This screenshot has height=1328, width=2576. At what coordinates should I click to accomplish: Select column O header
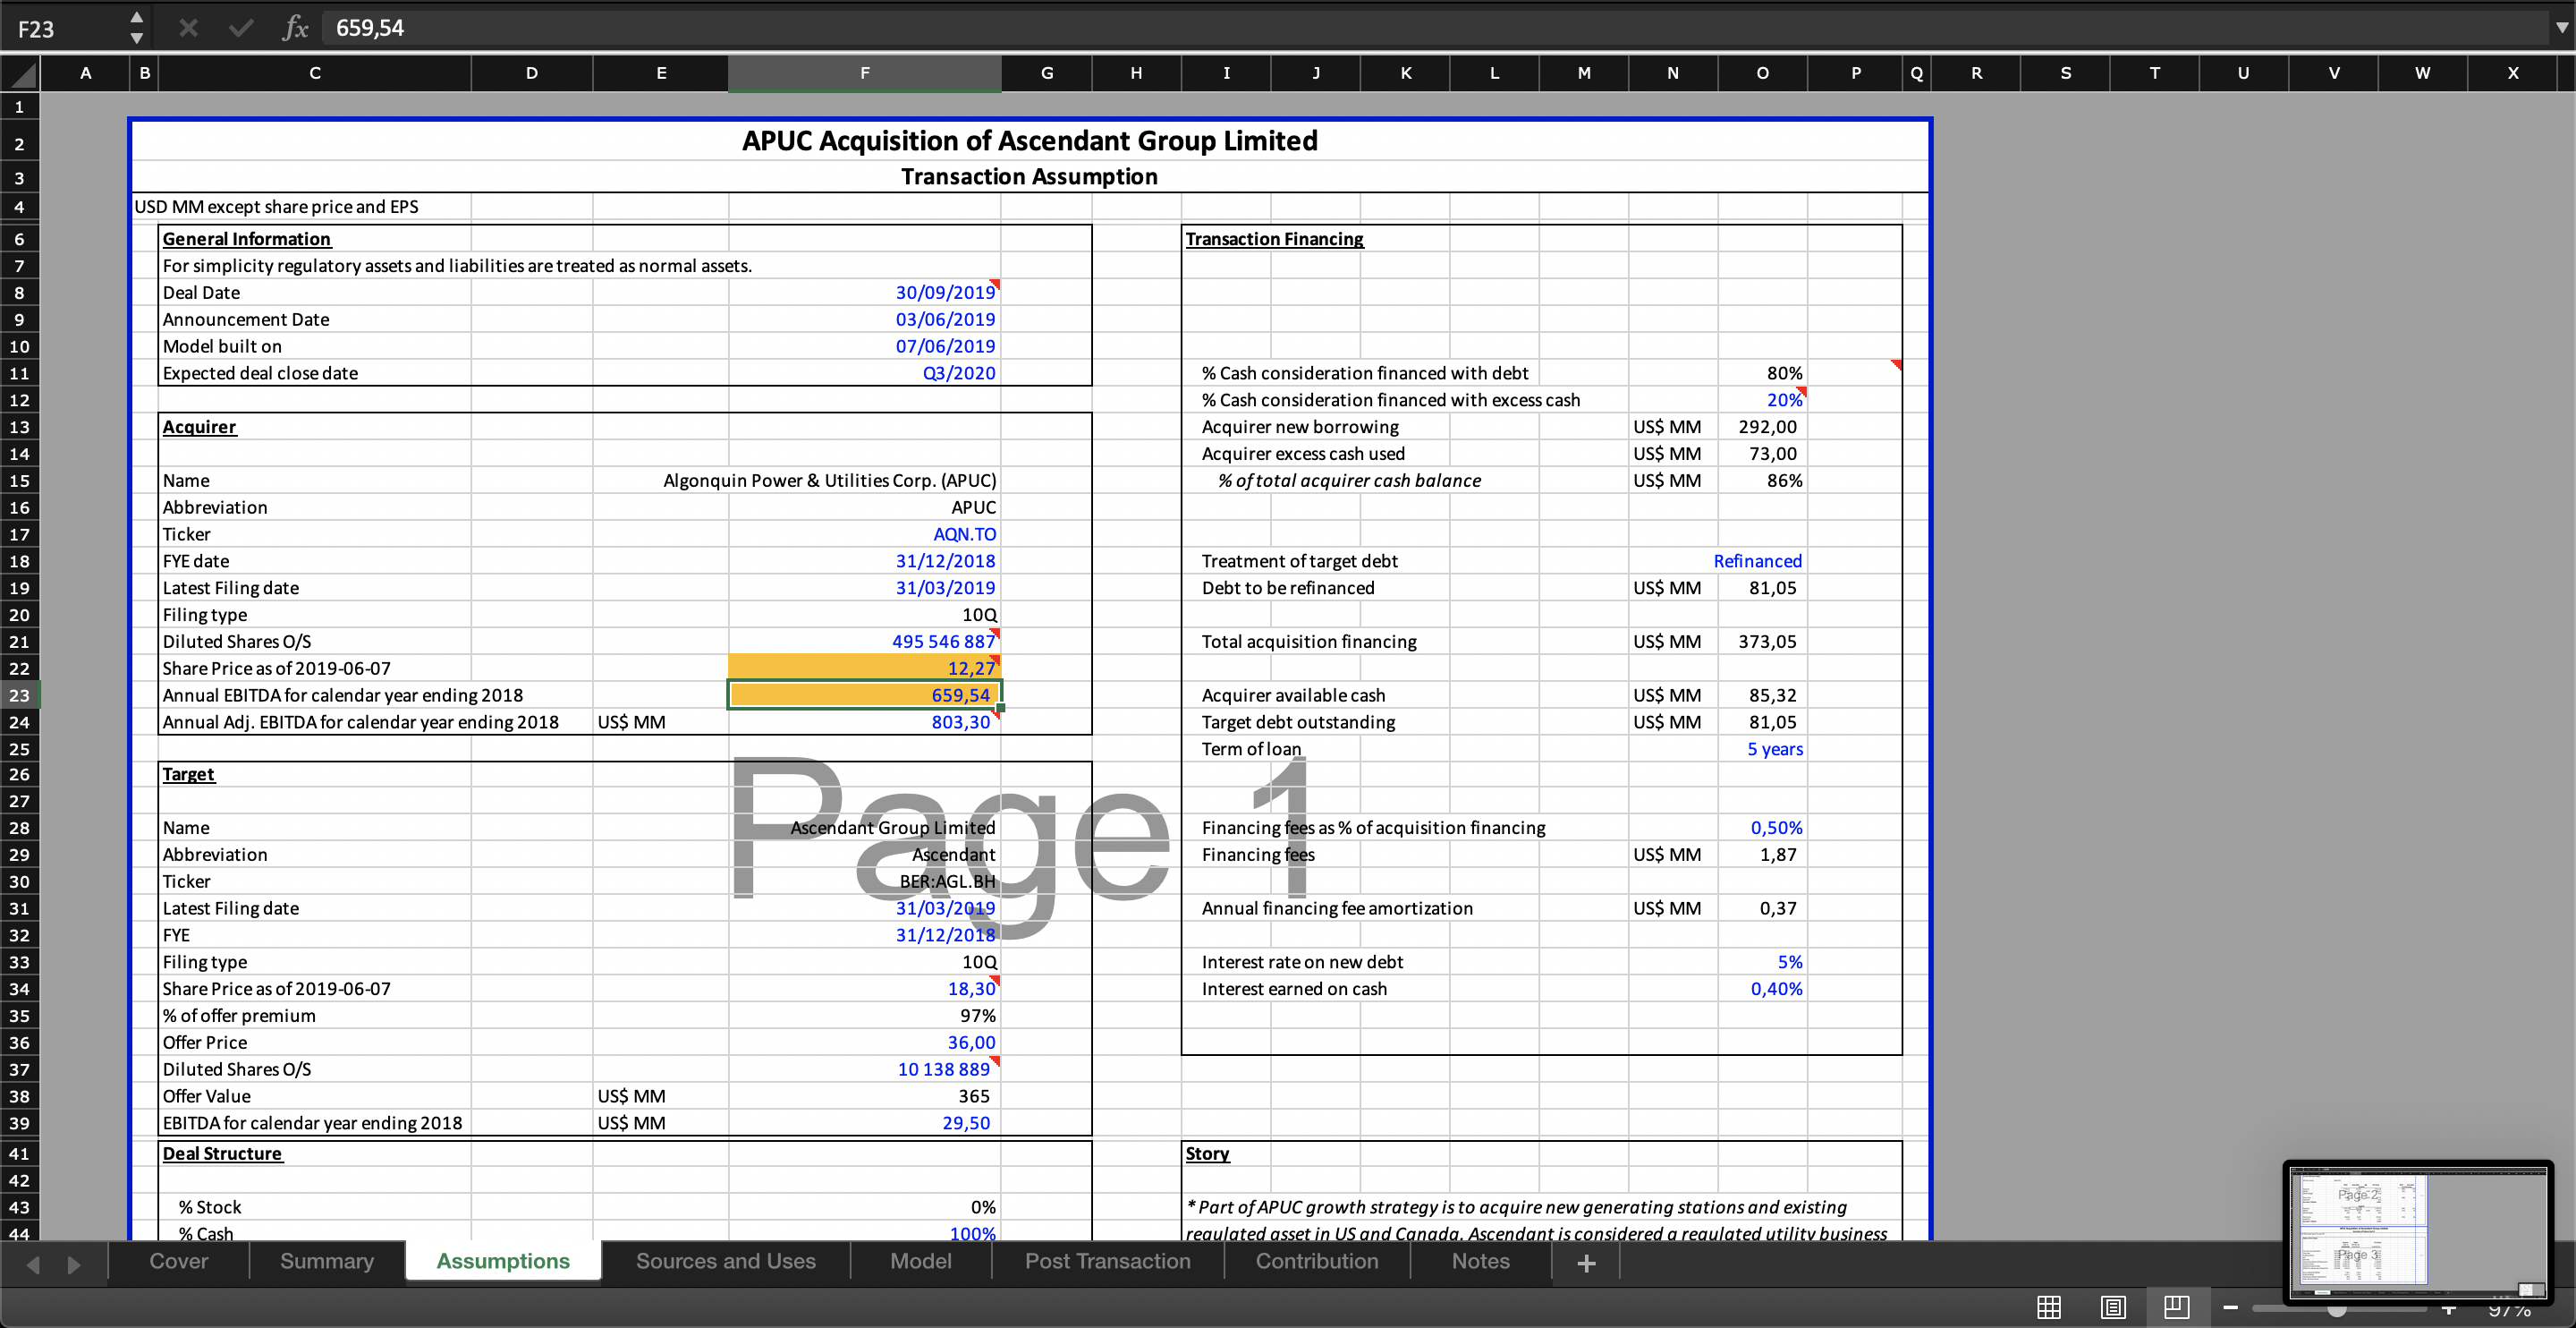click(x=1763, y=73)
